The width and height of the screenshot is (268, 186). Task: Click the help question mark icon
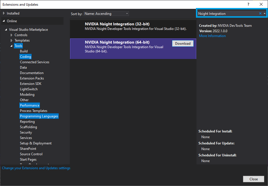pyautogui.click(x=248, y=4)
